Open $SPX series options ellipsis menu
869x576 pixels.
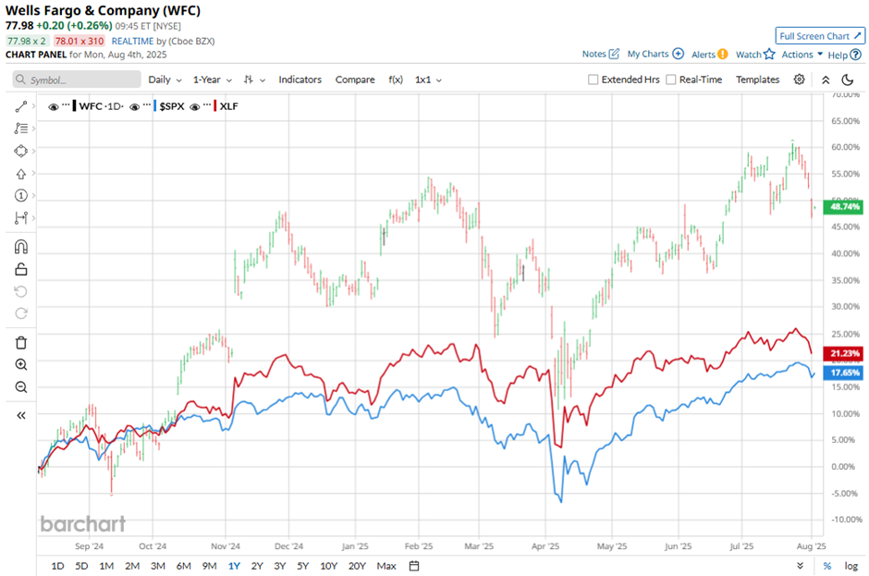147,105
